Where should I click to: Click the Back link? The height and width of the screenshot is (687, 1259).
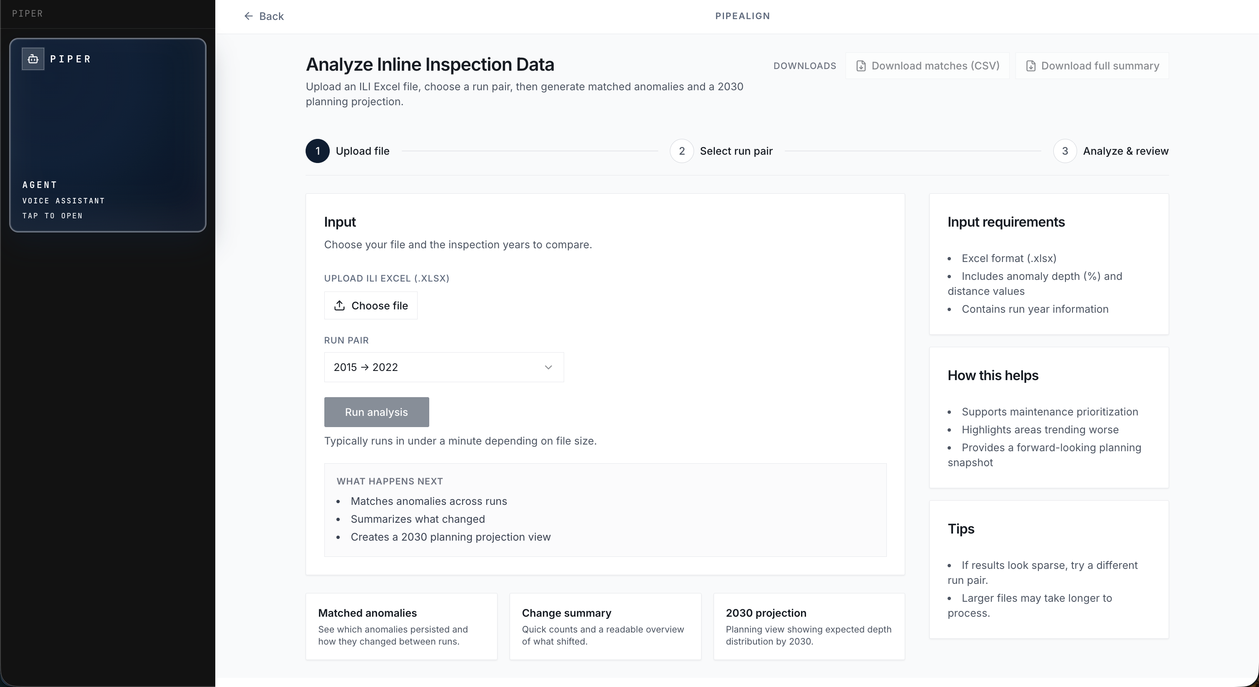click(271, 16)
